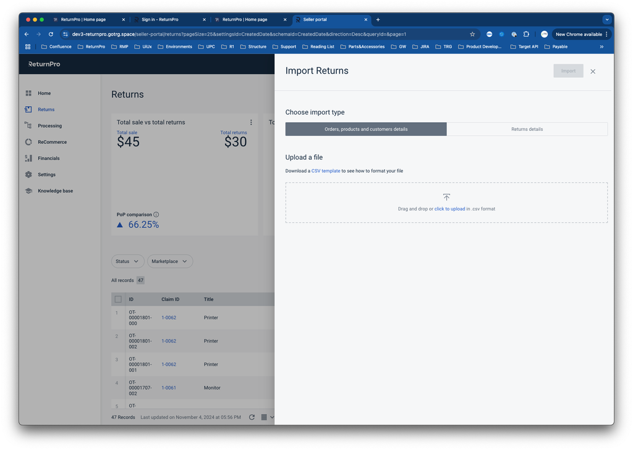This screenshot has height=450, width=633.
Task: Select the Financials chart icon
Action: click(x=28, y=158)
